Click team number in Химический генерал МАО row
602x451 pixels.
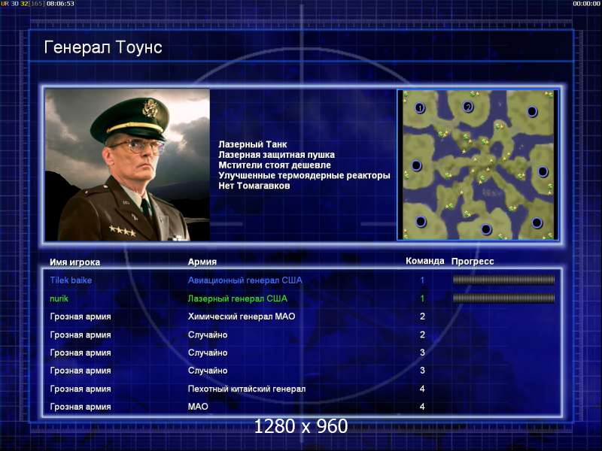pos(422,316)
